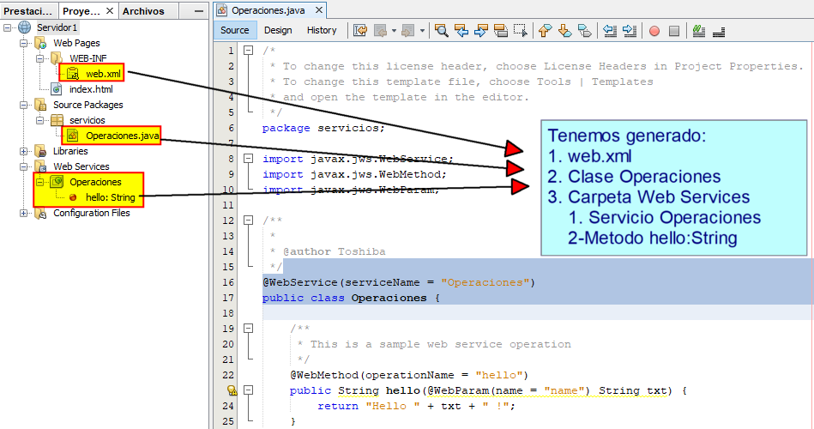Shift line right toolbar icon
This screenshot has width=814, height=429.
[630, 31]
